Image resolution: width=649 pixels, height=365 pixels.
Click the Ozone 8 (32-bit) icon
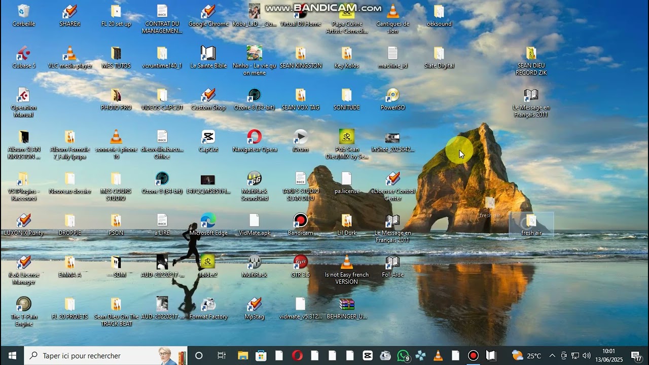[x=255, y=99]
